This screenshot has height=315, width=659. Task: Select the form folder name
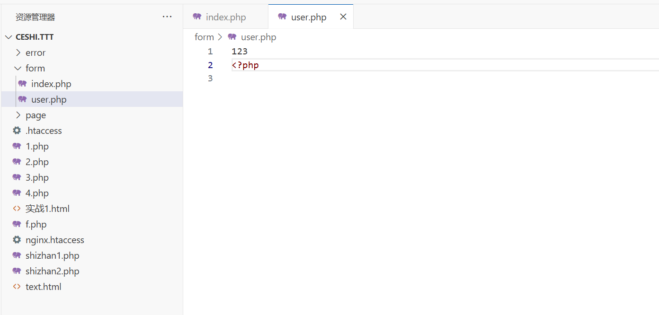[x=36, y=68]
